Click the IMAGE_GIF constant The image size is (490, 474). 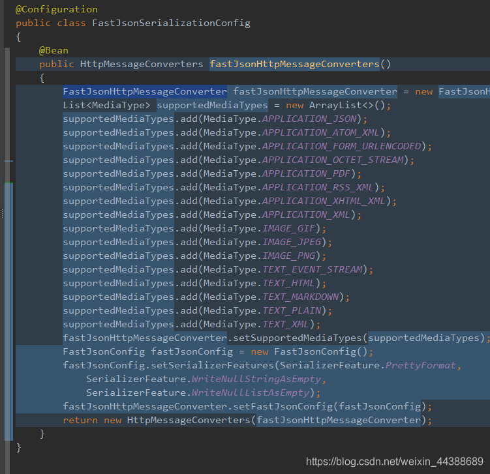pyautogui.click(x=289, y=229)
